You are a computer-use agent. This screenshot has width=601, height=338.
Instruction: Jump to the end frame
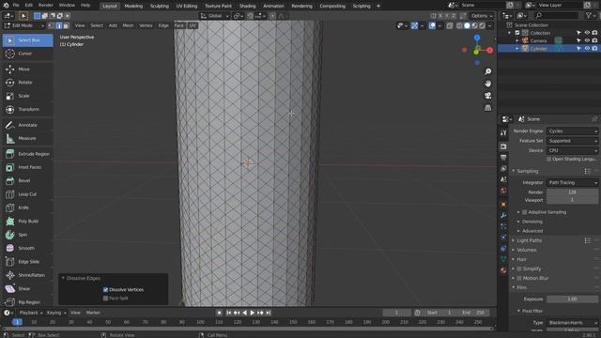coord(269,313)
